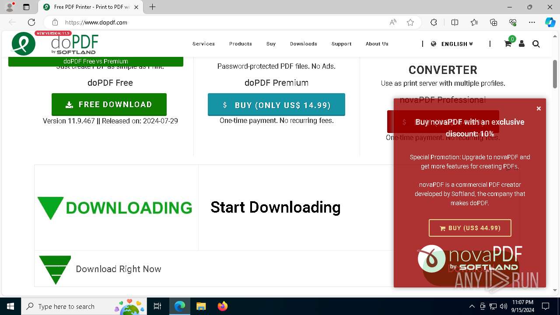View site information lock icon
560x315 pixels.
(55, 22)
